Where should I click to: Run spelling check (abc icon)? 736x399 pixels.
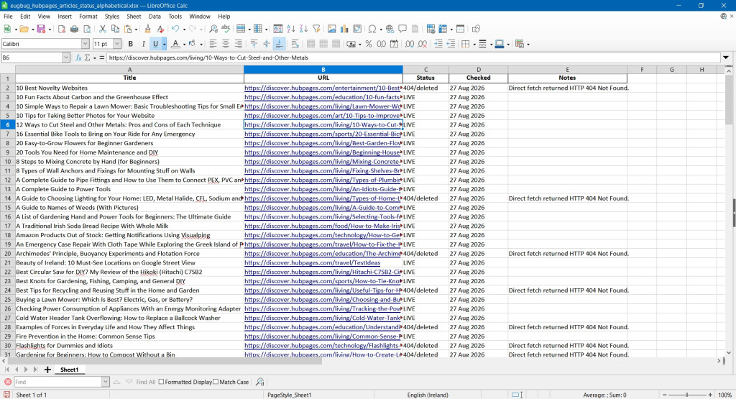[226, 29]
